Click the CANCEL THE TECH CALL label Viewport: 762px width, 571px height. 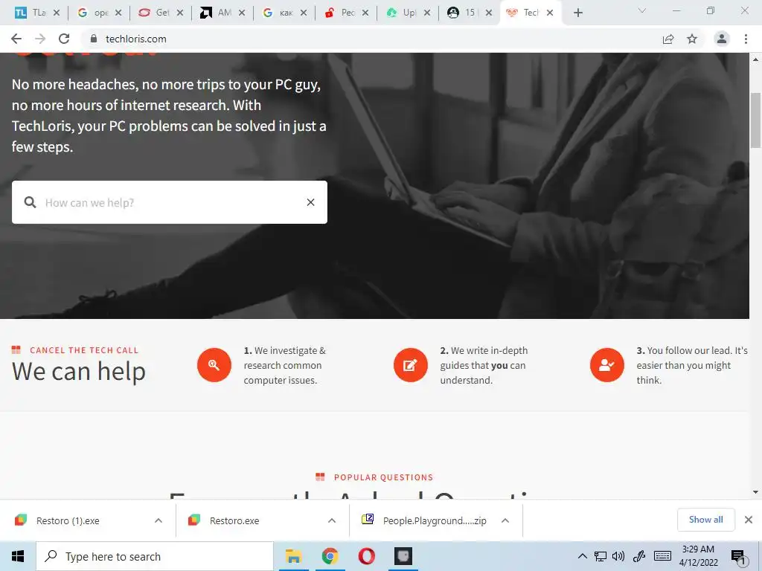coord(84,350)
